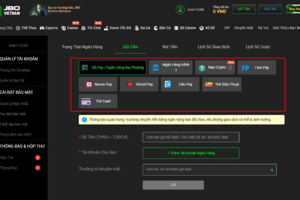Choose Viettel Pay deposit method
This screenshot has width=300, height=200.
click(x=139, y=84)
